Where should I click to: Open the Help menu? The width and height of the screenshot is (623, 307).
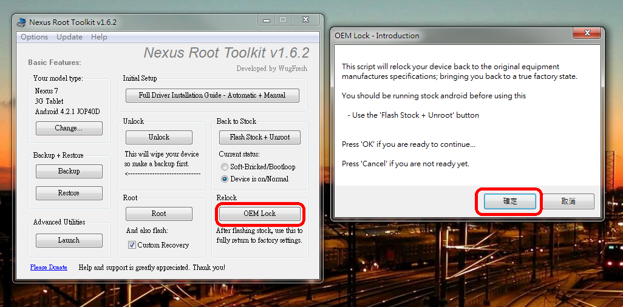pyautogui.click(x=99, y=37)
